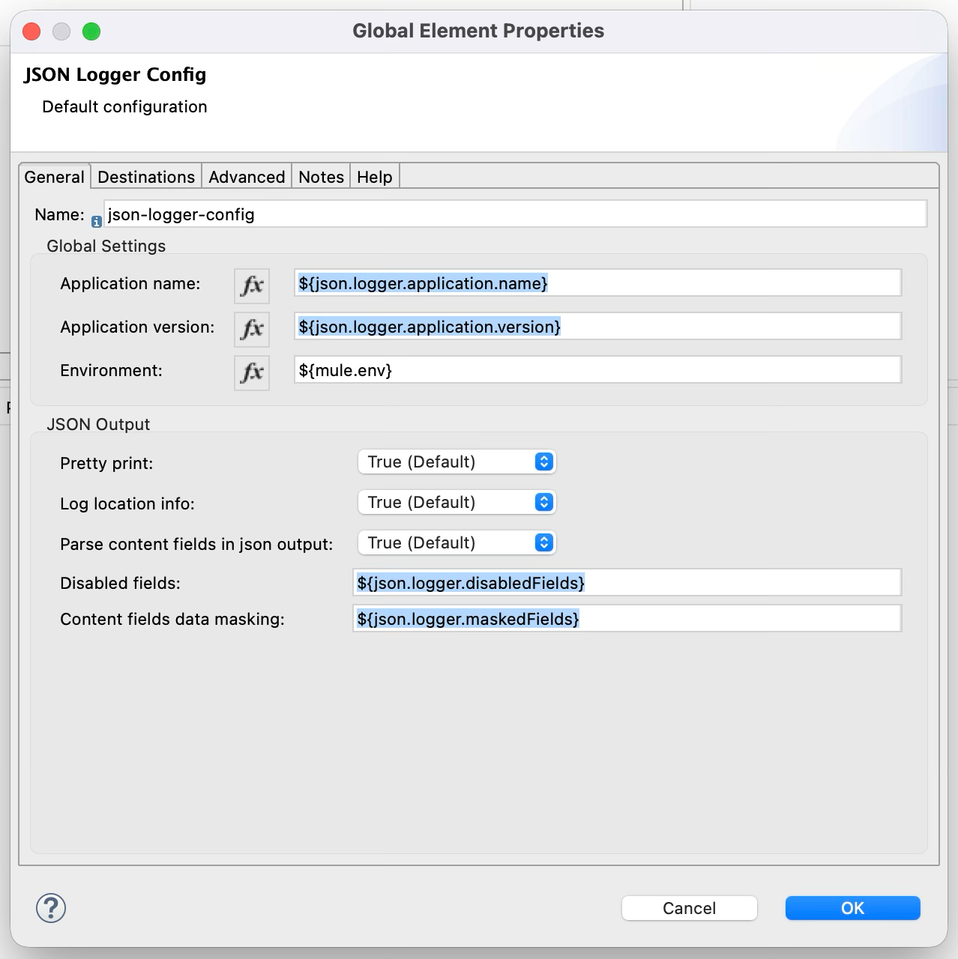Switch to the Advanced tab
Screen dimensions: 958x959
(246, 177)
